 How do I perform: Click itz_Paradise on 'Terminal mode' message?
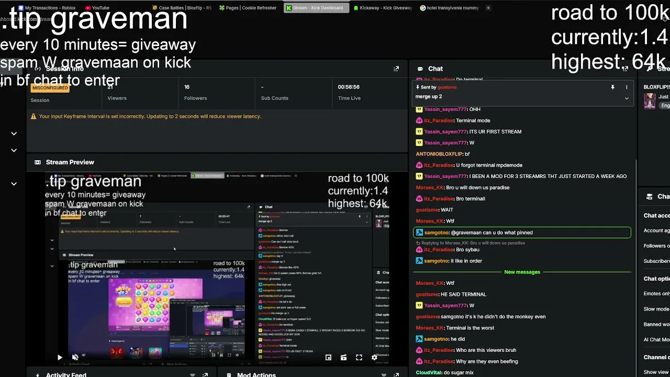point(439,120)
